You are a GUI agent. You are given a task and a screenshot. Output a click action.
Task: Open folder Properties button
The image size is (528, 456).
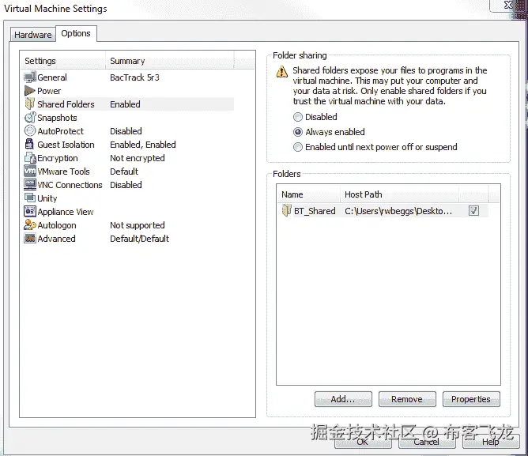[471, 399]
